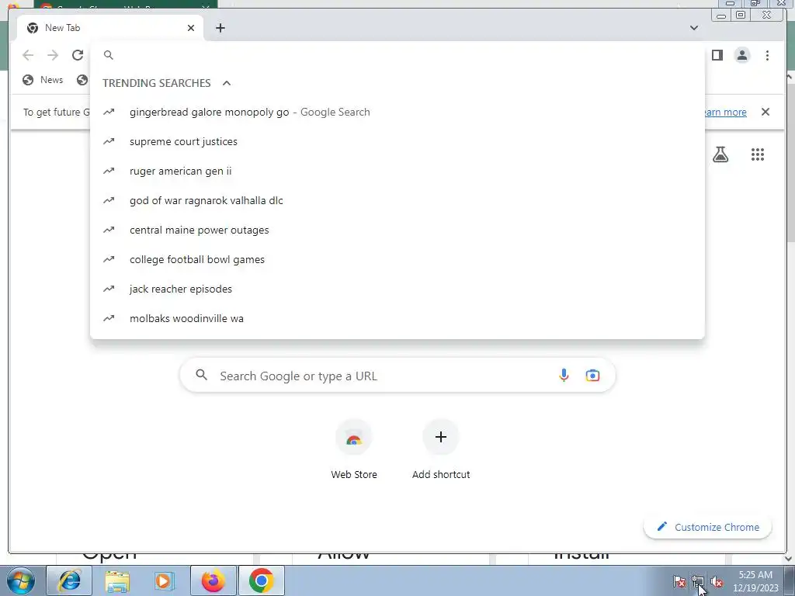
Task: Go forward using the forward arrow
Action: (53, 55)
